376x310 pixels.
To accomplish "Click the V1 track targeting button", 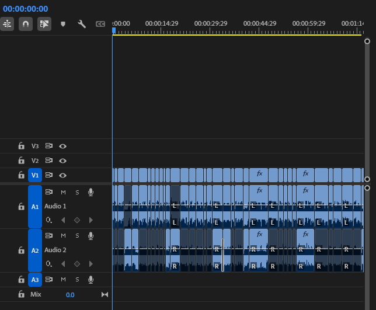I will coord(35,175).
